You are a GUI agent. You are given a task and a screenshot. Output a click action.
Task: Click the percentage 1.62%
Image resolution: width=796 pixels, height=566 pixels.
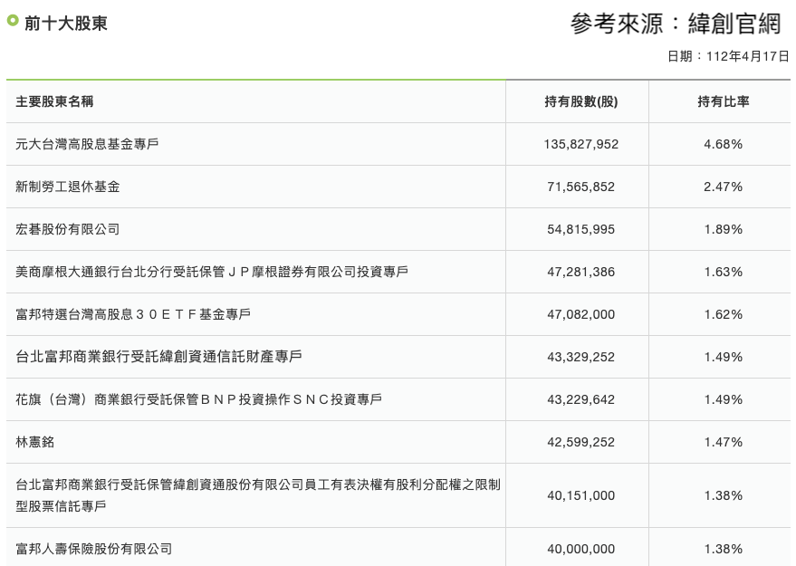(x=724, y=315)
